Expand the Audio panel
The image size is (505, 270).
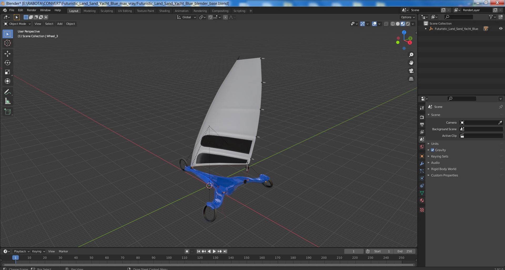coord(435,163)
